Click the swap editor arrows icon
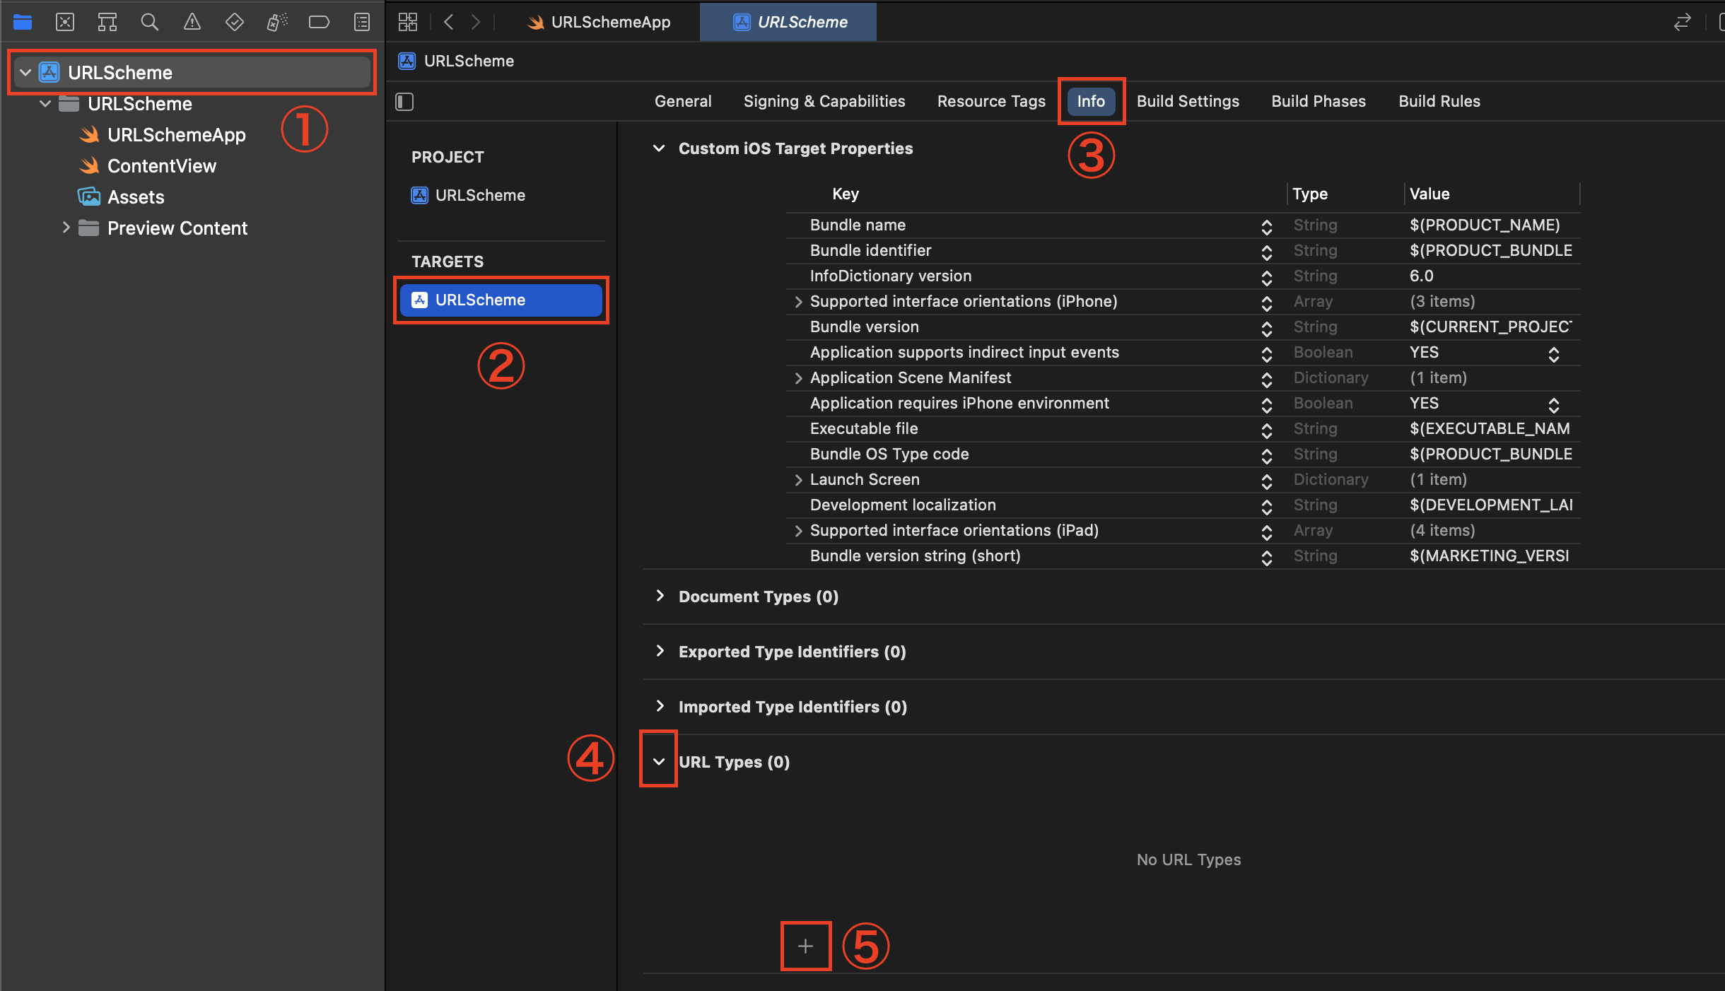Viewport: 1725px width, 991px height. [x=1682, y=22]
